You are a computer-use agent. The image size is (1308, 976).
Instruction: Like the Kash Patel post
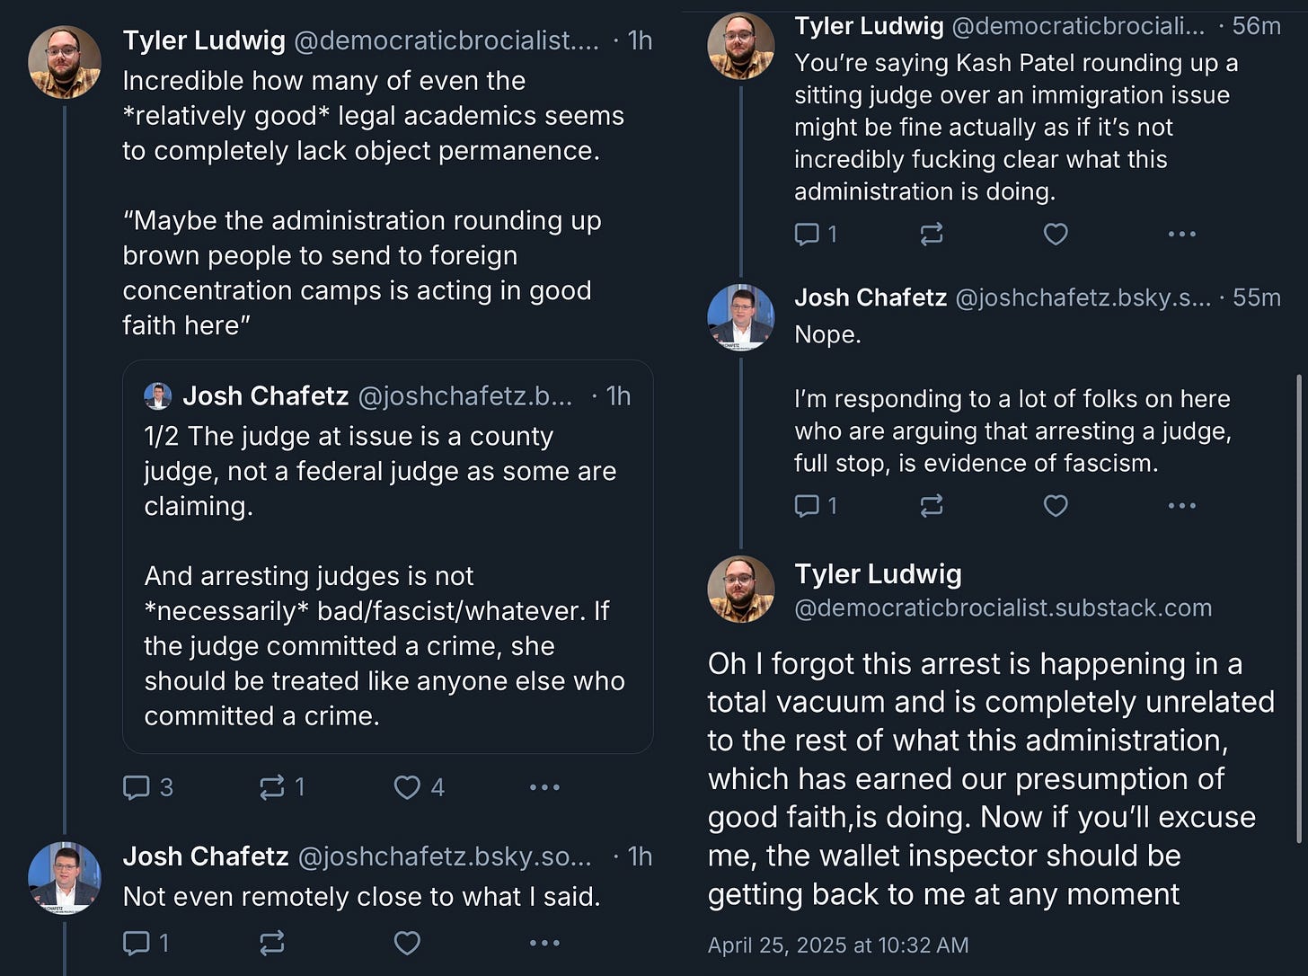click(x=1056, y=235)
